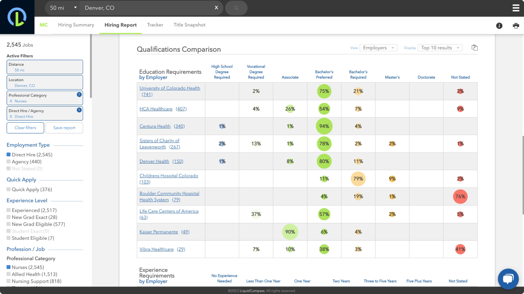Click the Three to Five Years header
Screen dimensions: 524x294
[x=380, y=281]
